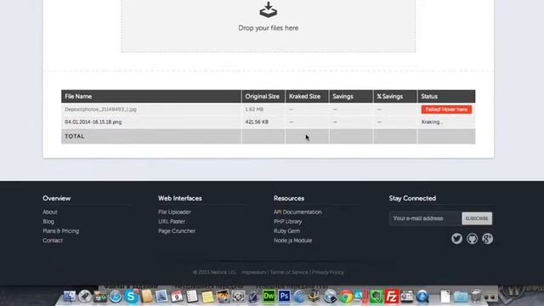
Task: Click the Subscribe button
Action: click(x=477, y=218)
